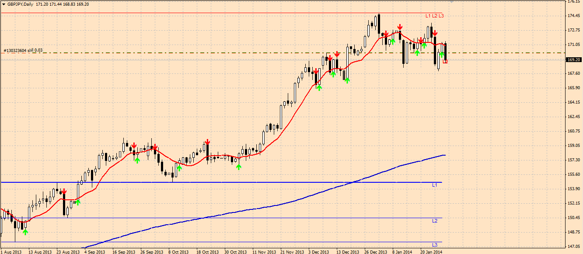Select the blue L2 horizontal level label
This screenshot has height=254, width=583.
tap(435, 221)
